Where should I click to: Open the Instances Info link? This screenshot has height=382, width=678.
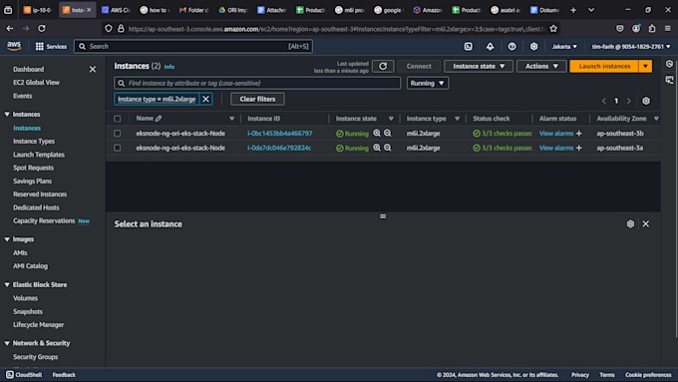pos(169,67)
